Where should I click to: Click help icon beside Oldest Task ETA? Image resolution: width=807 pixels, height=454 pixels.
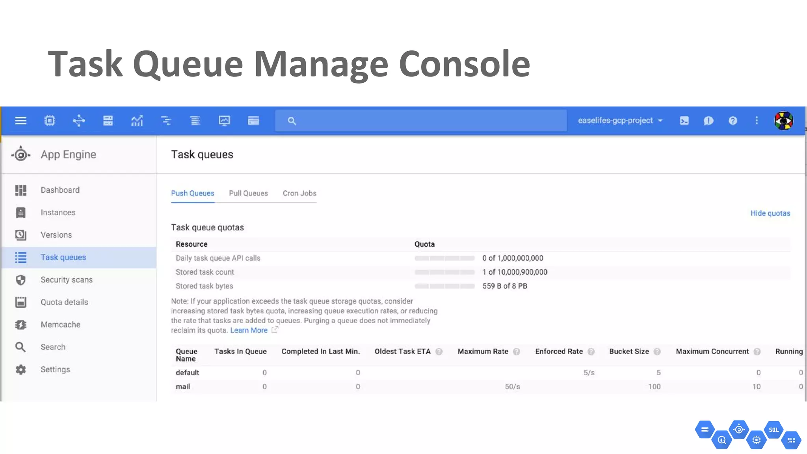[439, 352]
